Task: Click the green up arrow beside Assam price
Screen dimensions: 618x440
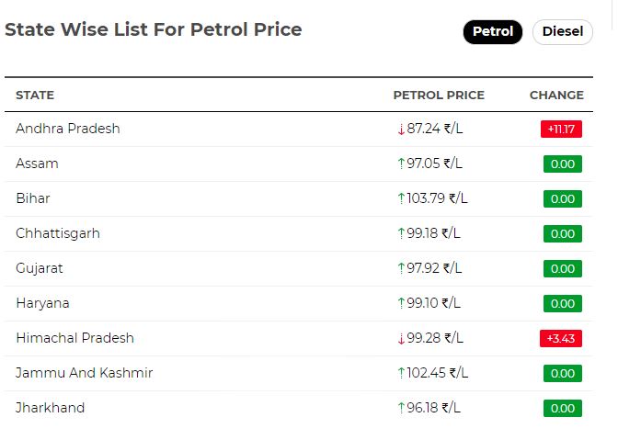Action: coord(401,164)
